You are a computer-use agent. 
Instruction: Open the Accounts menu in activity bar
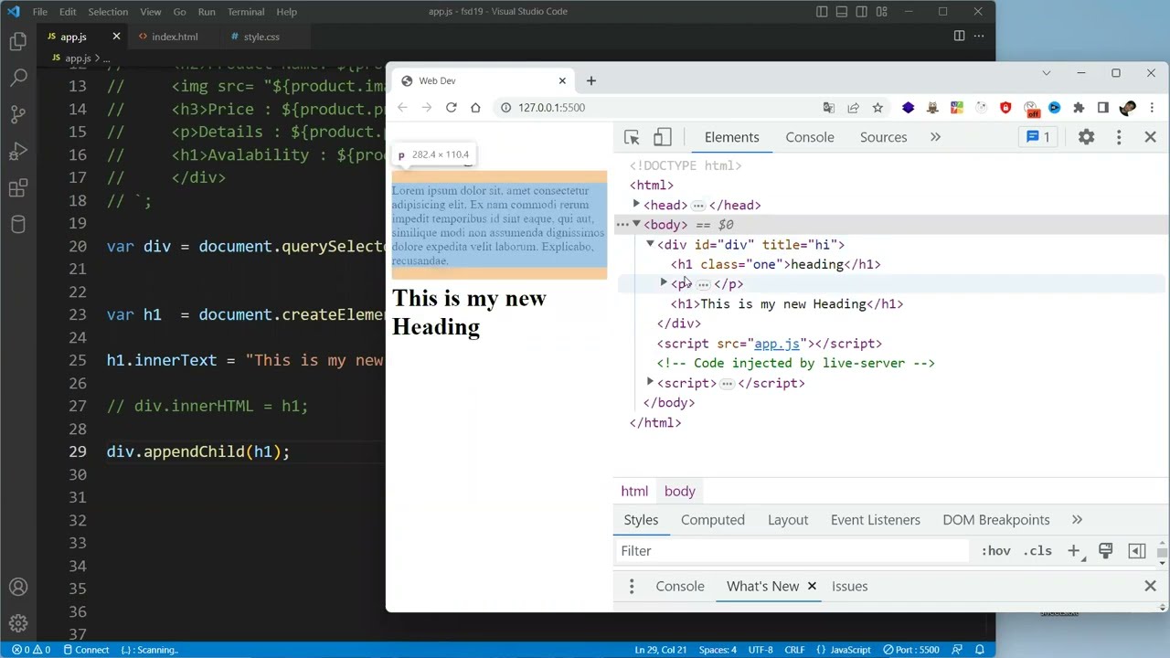[18, 588]
